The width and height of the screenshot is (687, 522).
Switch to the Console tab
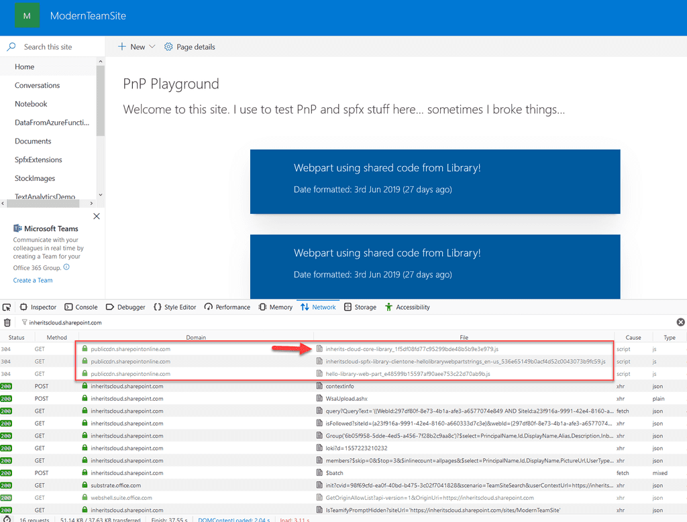[81, 307]
